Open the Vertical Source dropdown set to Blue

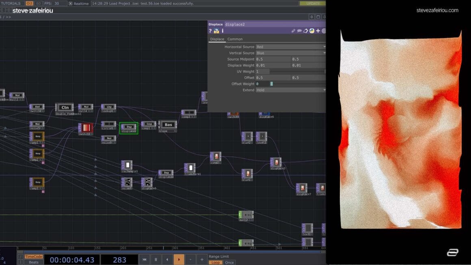[x=290, y=53]
